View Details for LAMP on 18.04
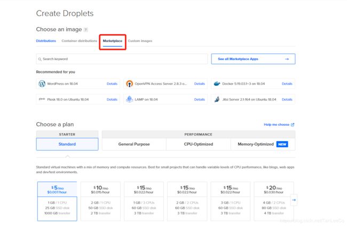This screenshot has width=347, height=226. coord(200,100)
